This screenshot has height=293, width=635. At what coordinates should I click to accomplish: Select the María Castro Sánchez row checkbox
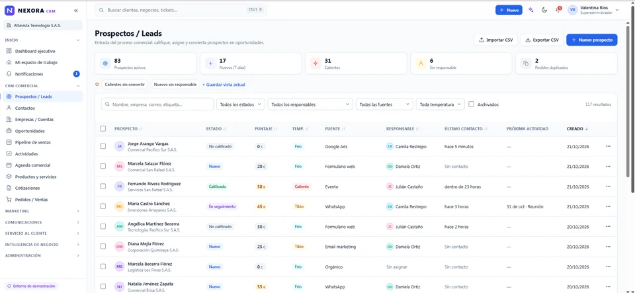(x=103, y=206)
